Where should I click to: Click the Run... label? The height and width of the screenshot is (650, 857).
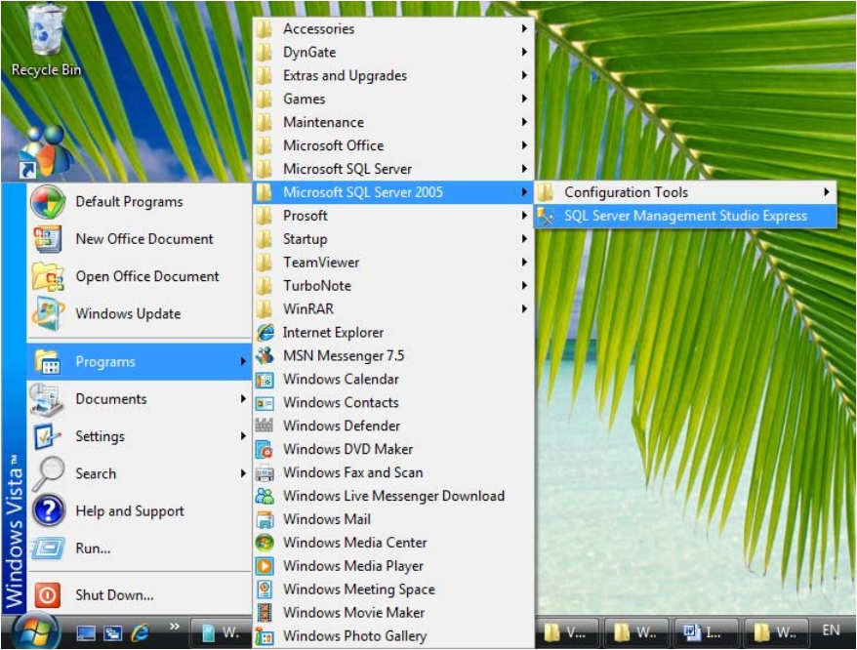(93, 548)
